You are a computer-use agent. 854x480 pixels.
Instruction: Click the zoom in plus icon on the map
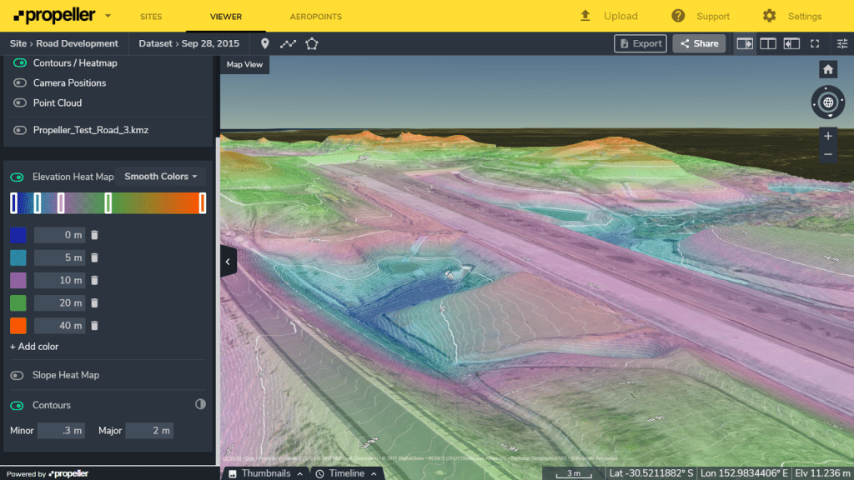pyautogui.click(x=827, y=135)
